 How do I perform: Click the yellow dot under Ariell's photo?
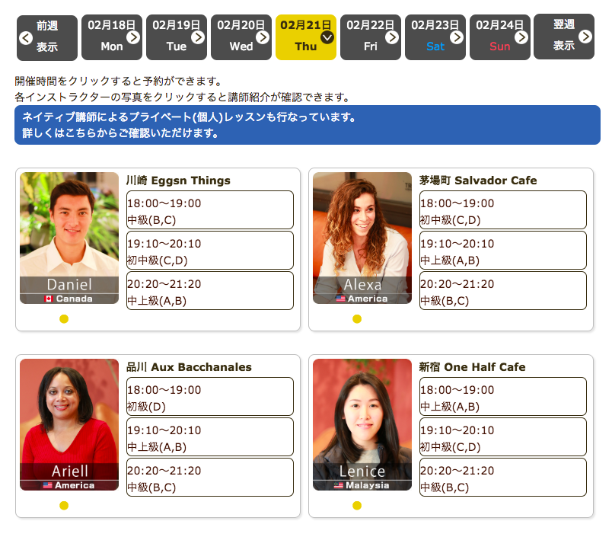(64, 505)
